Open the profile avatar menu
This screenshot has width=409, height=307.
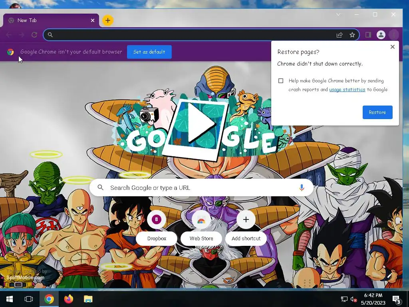pyautogui.click(x=381, y=35)
